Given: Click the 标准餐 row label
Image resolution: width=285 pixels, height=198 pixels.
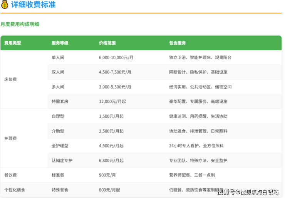Looking at the screenshot, I should tap(58, 175).
